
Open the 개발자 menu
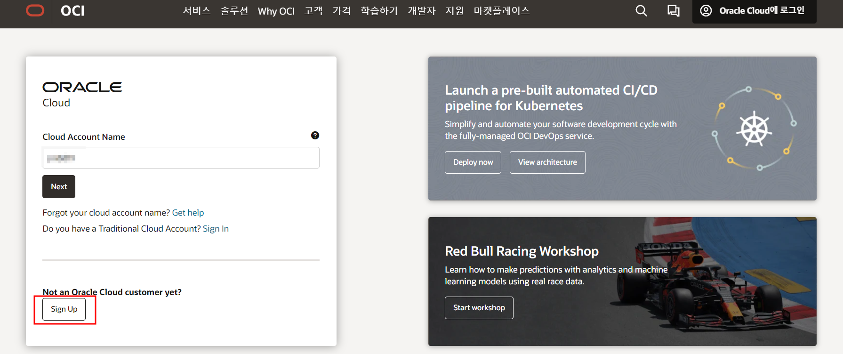click(x=422, y=11)
